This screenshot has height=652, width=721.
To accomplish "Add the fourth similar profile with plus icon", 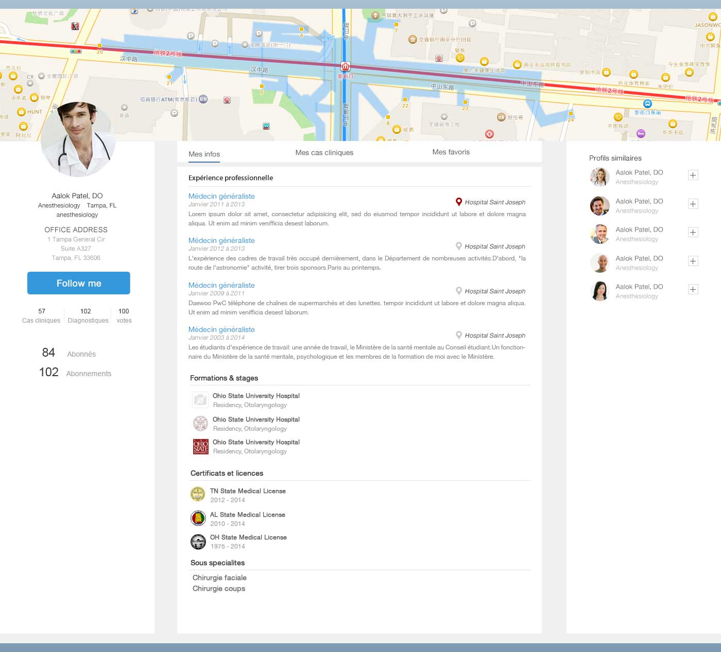I will pyautogui.click(x=693, y=261).
